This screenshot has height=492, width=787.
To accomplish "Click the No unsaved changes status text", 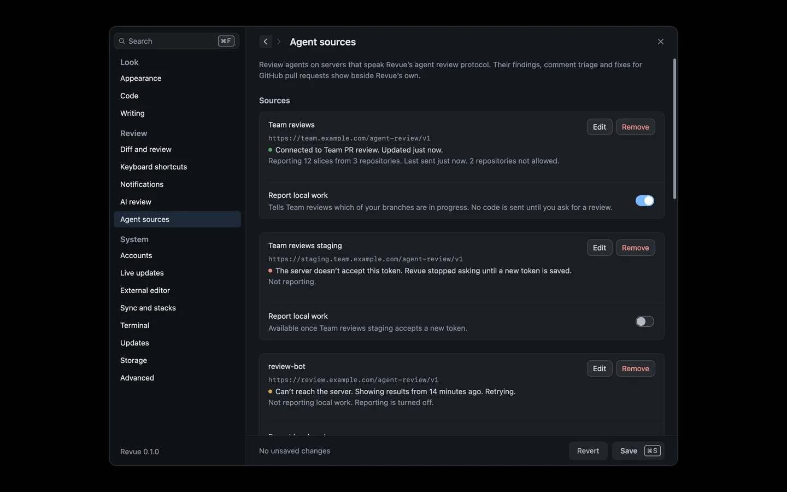I will pyautogui.click(x=295, y=451).
